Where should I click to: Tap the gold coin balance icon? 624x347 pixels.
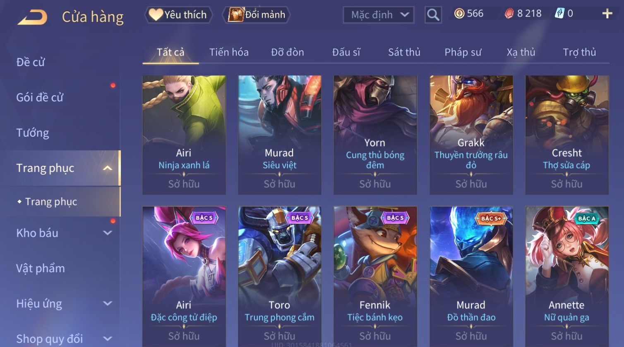pyautogui.click(x=459, y=14)
